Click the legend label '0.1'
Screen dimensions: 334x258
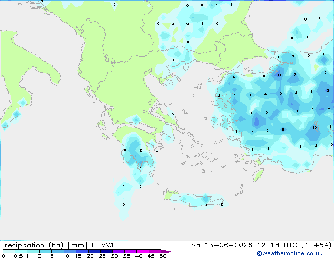click(x=6, y=256)
